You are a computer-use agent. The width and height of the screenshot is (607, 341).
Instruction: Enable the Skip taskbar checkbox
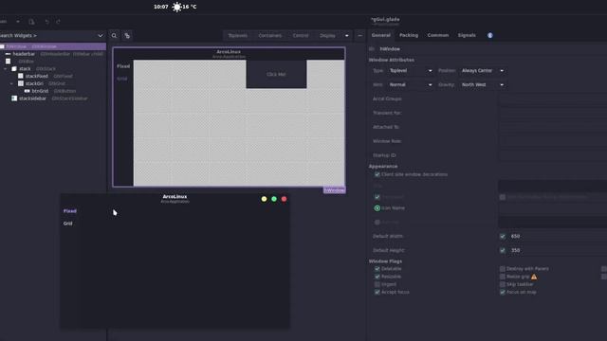[503, 284]
